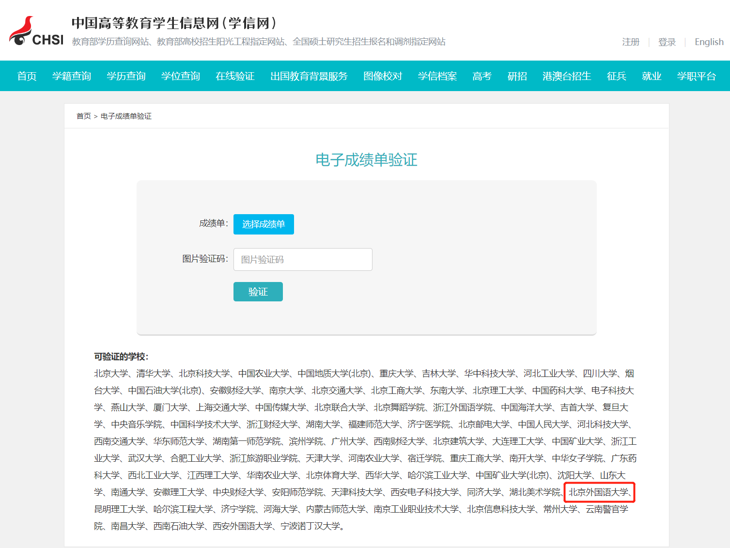Click the 验证 submit button
730x548 pixels.
tap(258, 292)
